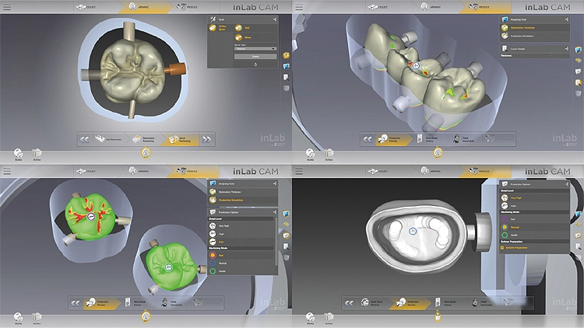Open Archive in the bridge window

click(x=329, y=155)
